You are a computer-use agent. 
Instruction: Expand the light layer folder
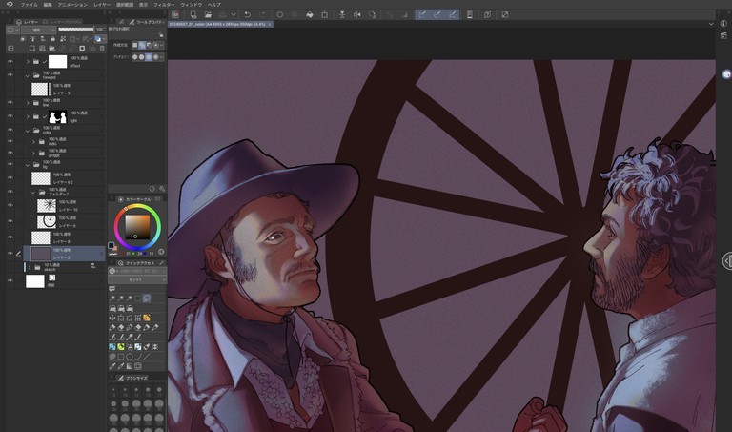[28, 116]
